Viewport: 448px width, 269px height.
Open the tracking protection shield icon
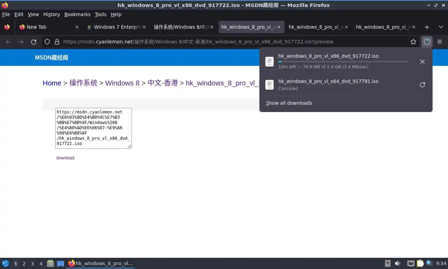point(47,42)
